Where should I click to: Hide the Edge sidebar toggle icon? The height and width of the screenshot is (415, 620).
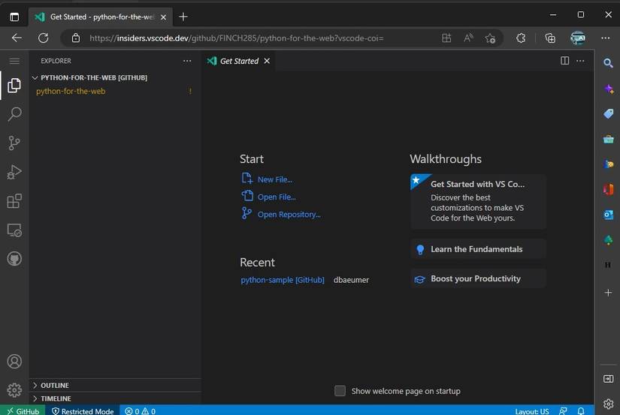(x=608, y=379)
